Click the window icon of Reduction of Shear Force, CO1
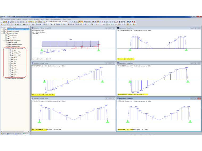This screenshot has width=202, height=151. [33, 28]
